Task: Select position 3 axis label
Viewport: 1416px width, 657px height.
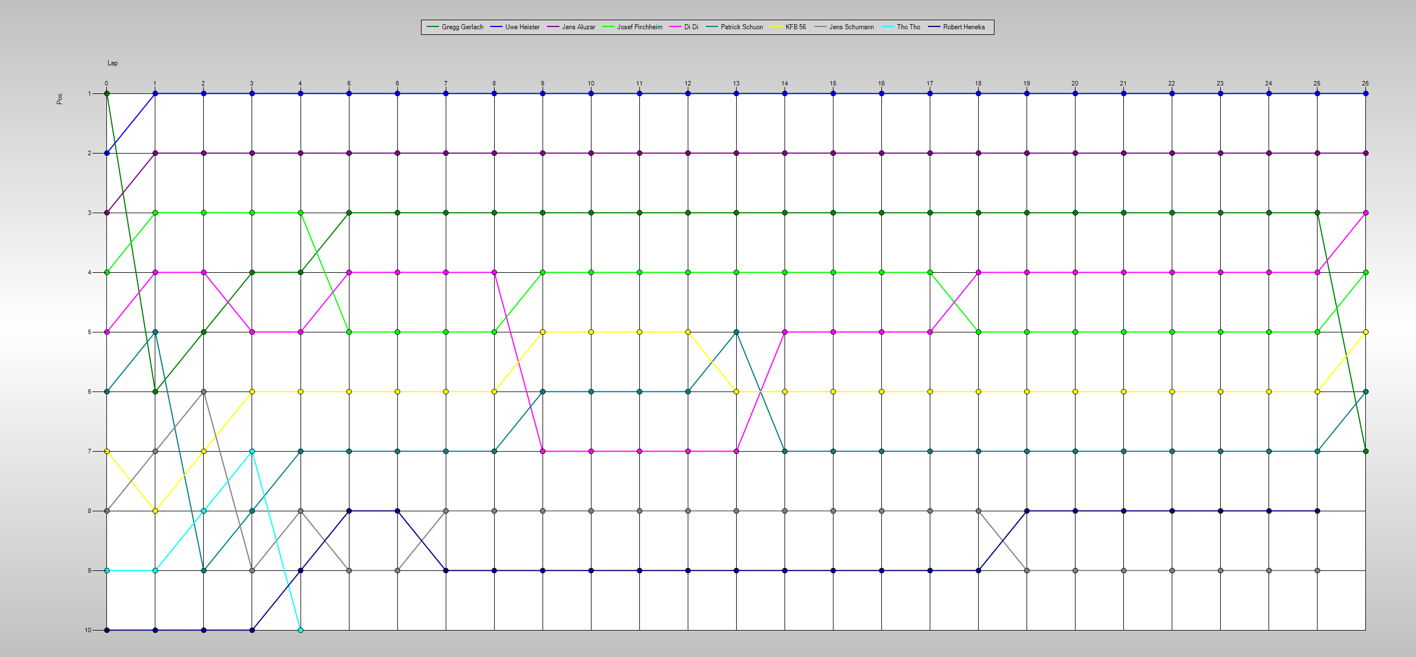Action: point(89,213)
